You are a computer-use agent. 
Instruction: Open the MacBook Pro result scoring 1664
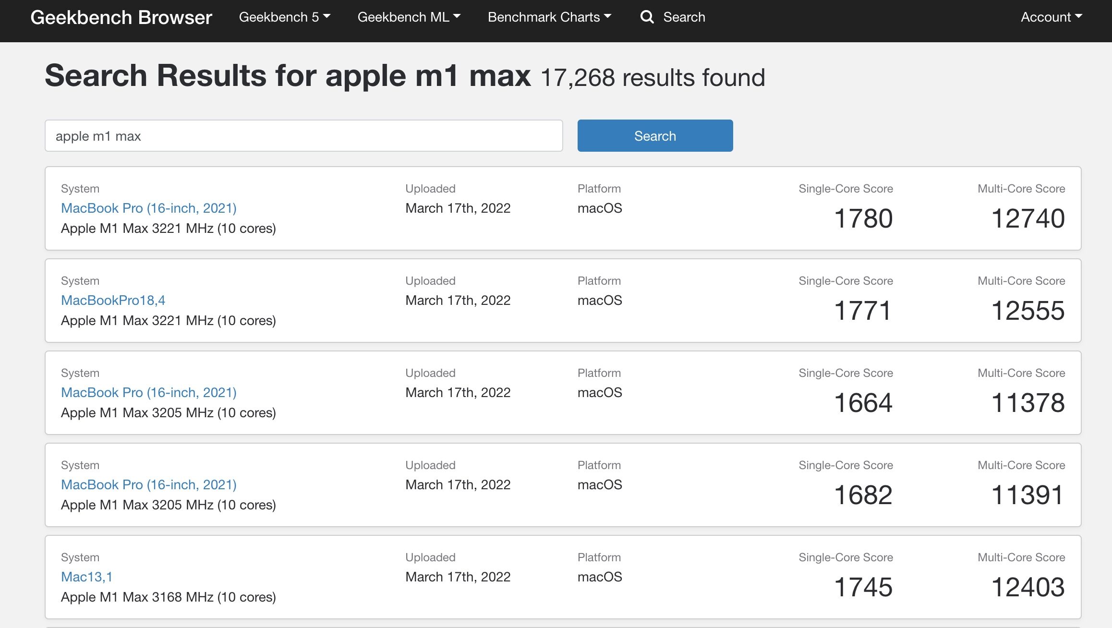[149, 392]
